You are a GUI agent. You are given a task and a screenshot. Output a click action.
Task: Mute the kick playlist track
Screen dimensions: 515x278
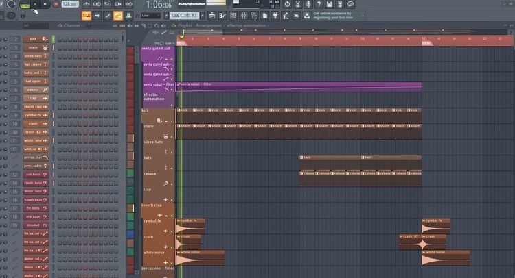coord(172,121)
